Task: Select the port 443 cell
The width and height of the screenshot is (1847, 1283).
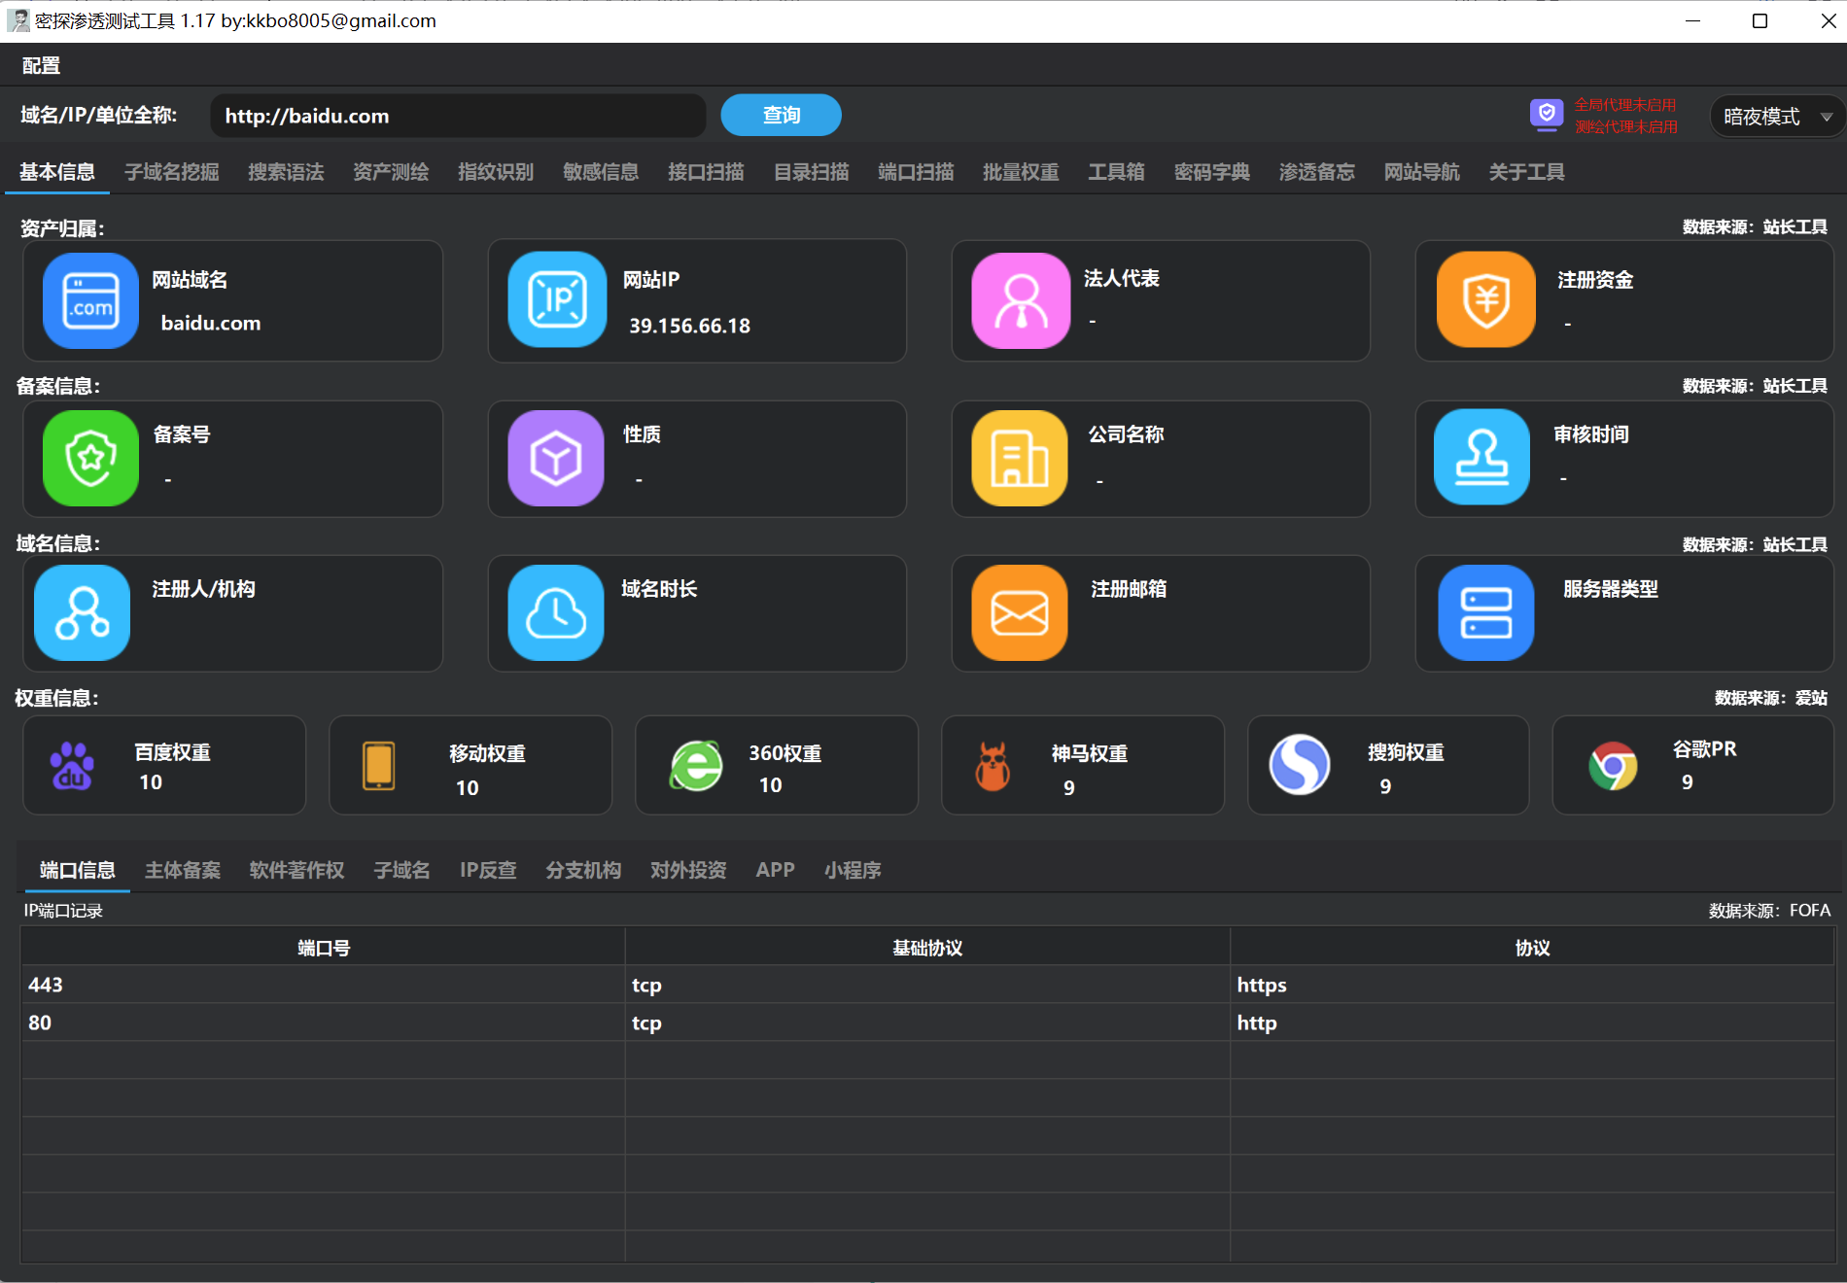Action: 324,985
